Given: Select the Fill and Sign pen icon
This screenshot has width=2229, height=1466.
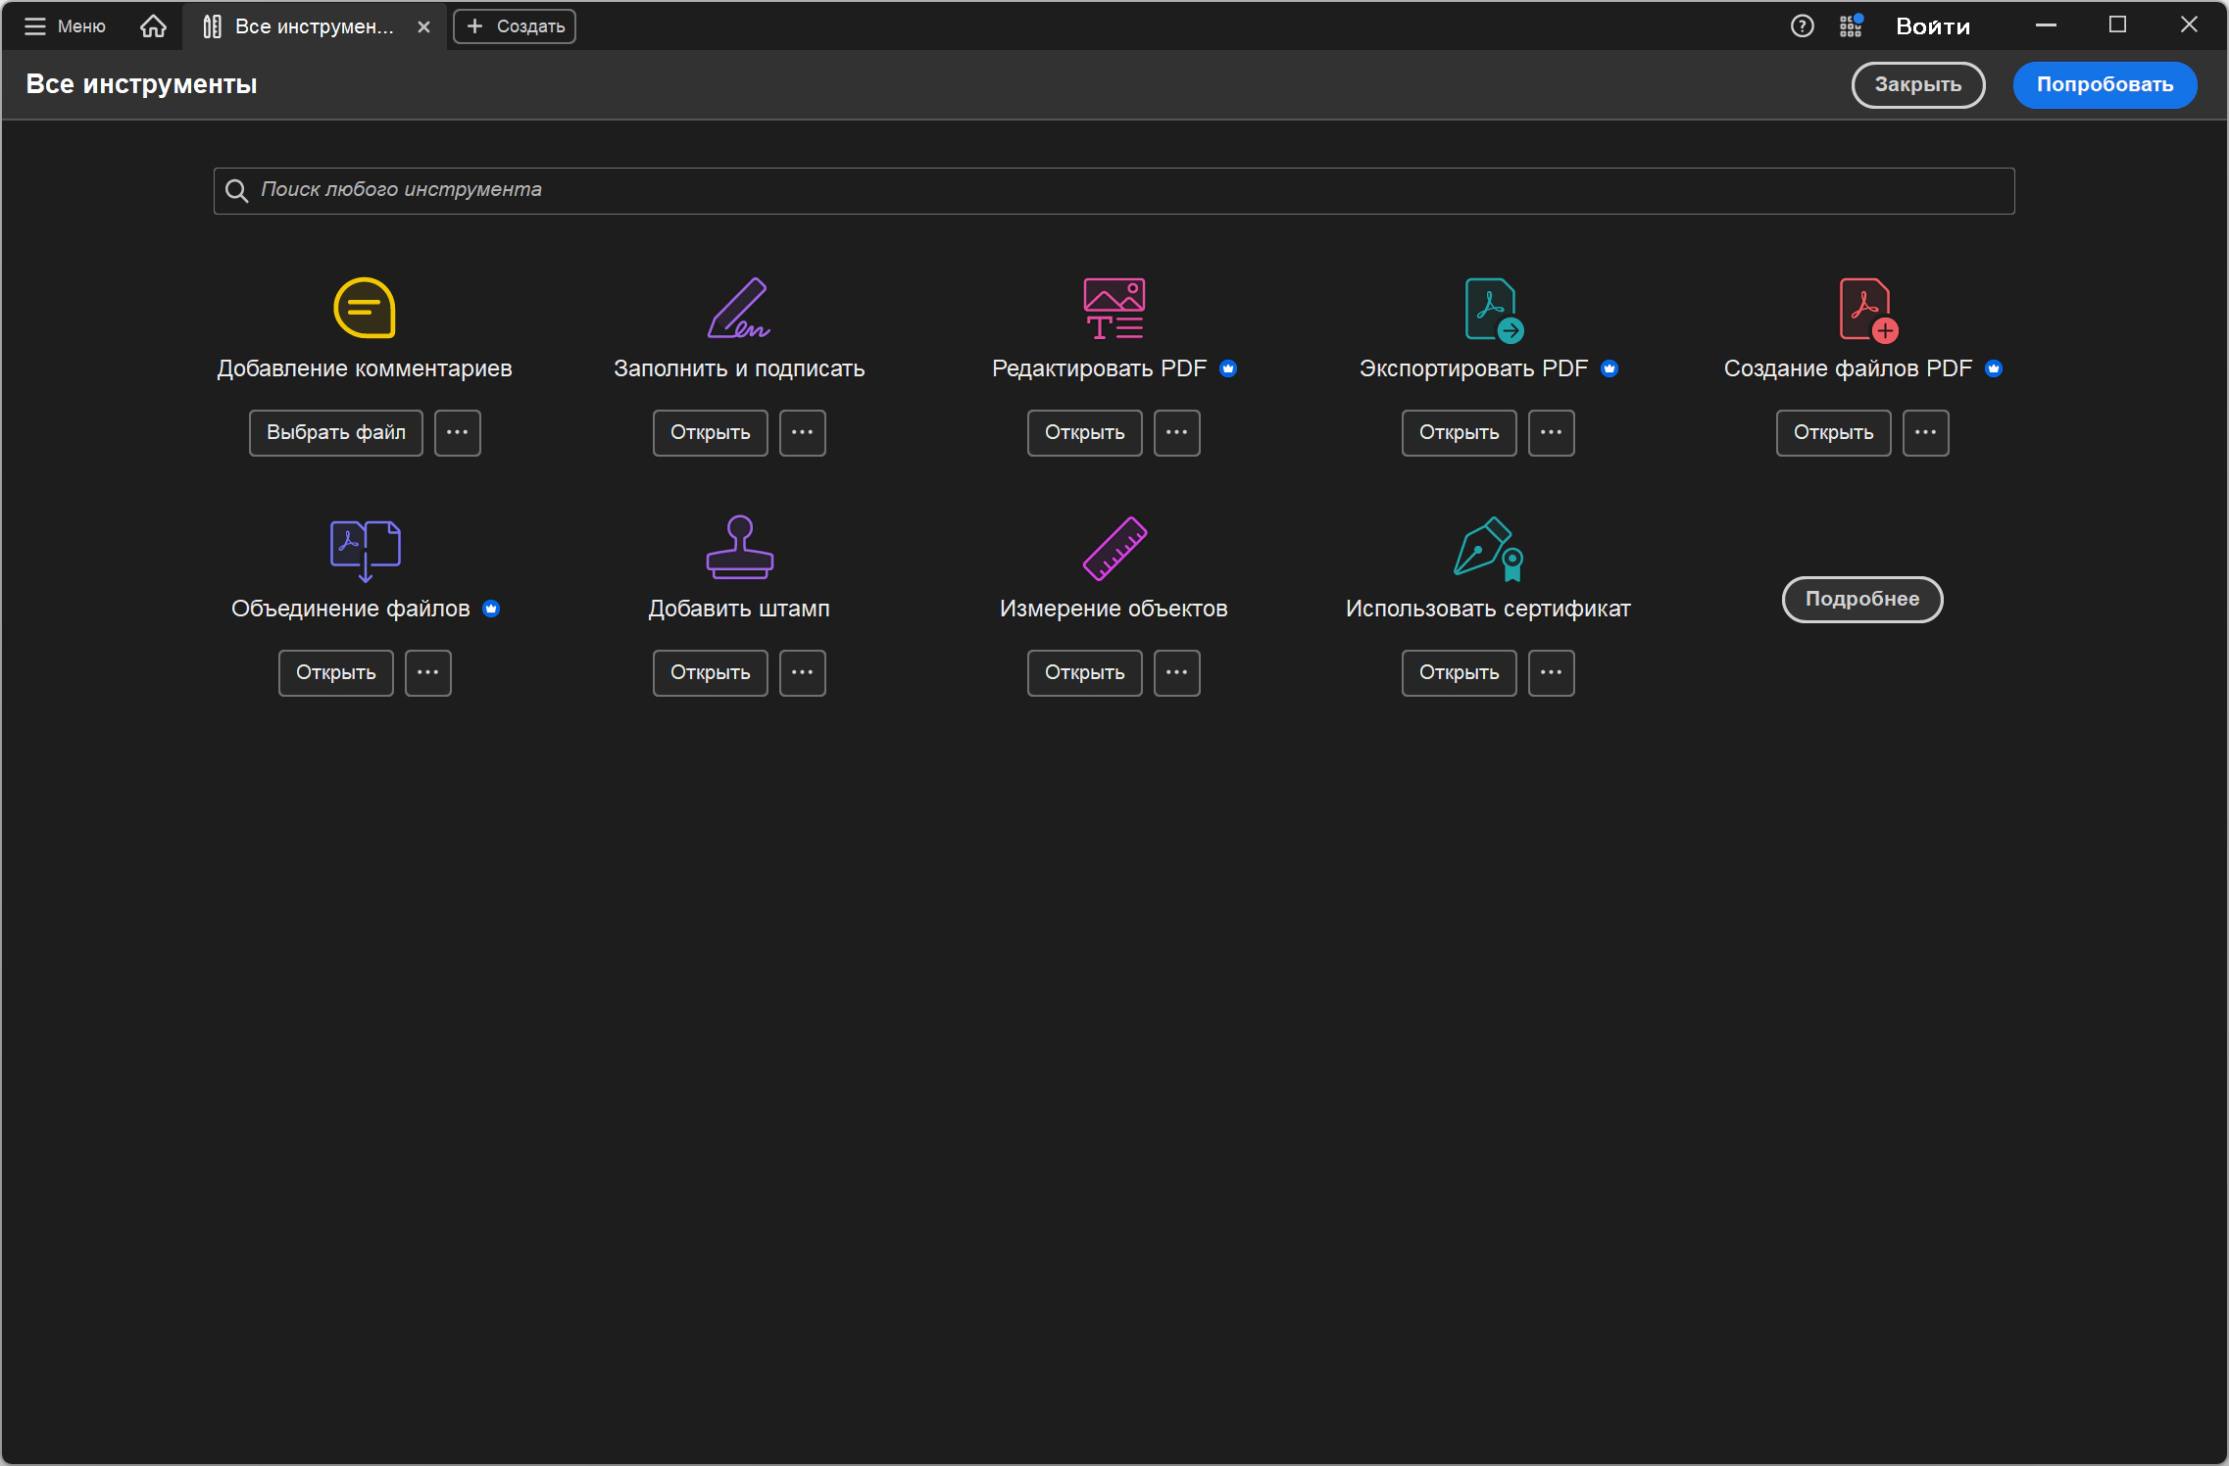Looking at the screenshot, I should (x=739, y=308).
